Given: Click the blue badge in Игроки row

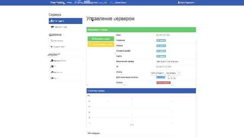Looking at the screenshot, I should 161,46.
